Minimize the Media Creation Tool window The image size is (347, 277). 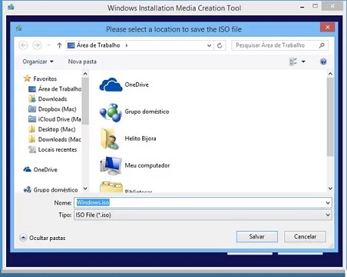302,7
